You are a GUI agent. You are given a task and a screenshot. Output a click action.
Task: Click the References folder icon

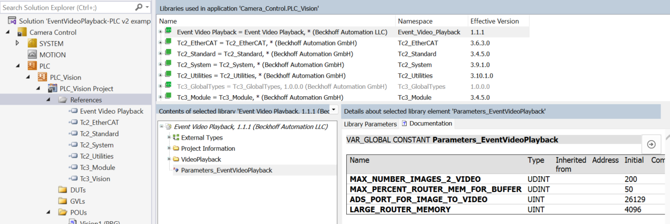(x=63, y=100)
